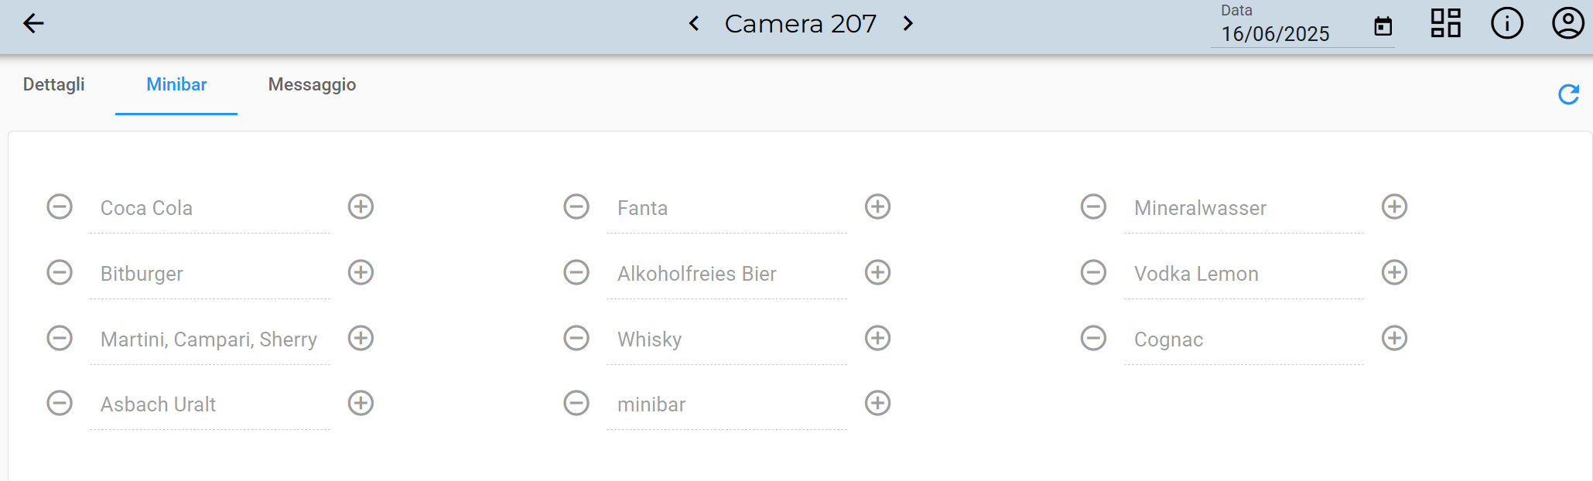Click the back arrow icon

click(x=33, y=24)
